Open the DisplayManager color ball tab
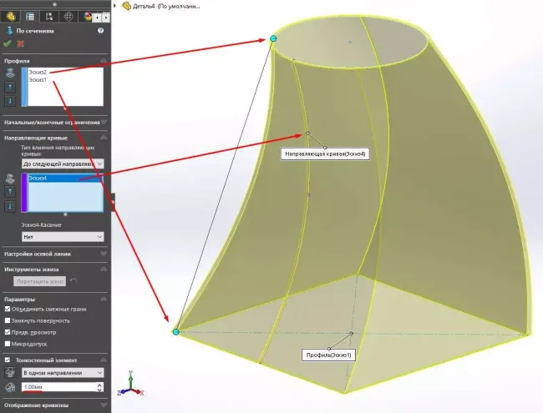Viewport: 543px width, 413px height. click(x=88, y=16)
